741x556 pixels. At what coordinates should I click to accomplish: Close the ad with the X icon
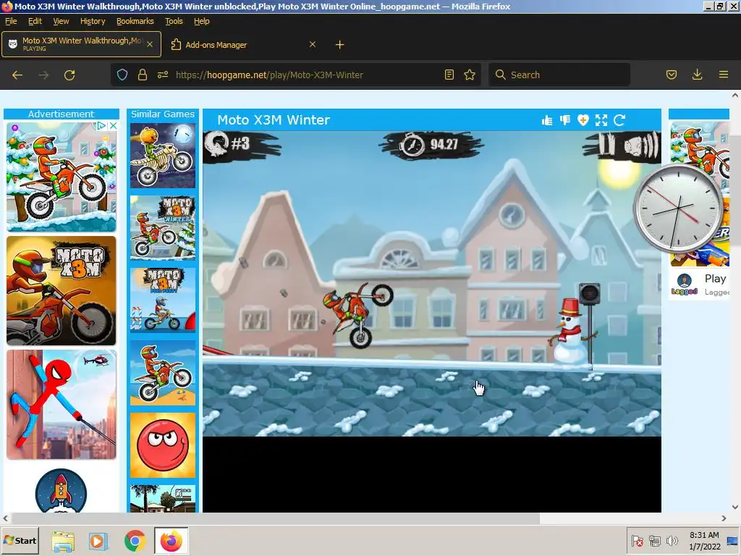pos(113,126)
